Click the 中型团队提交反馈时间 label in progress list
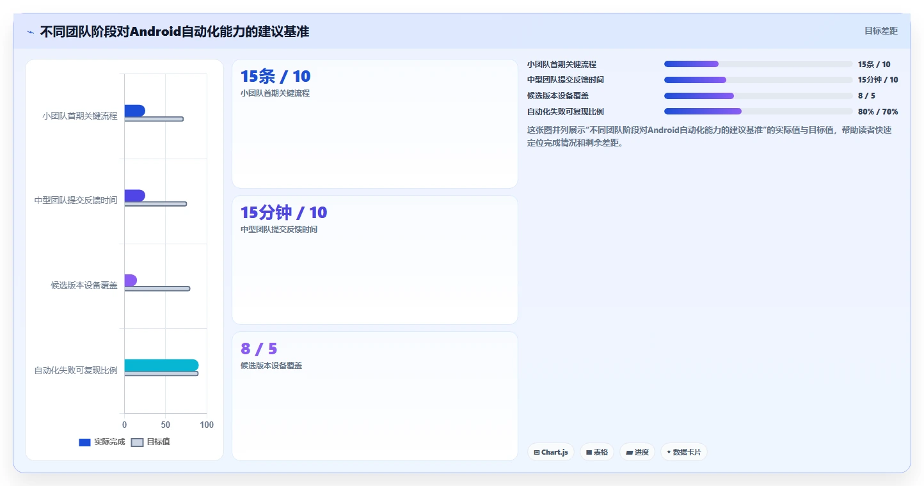The height and width of the screenshot is (486, 924). coord(566,80)
